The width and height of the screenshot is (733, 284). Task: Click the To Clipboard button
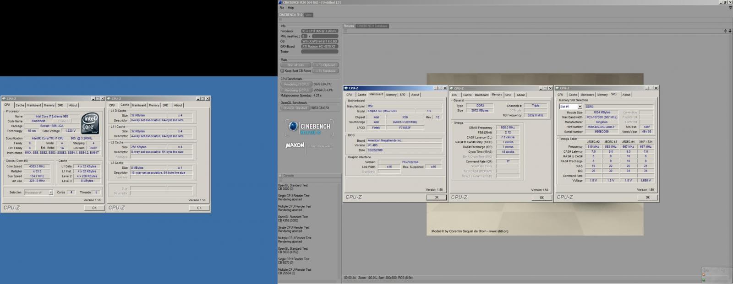pos(327,65)
